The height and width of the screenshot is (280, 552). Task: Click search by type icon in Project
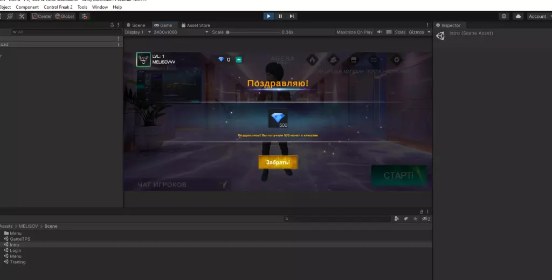(397, 218)
